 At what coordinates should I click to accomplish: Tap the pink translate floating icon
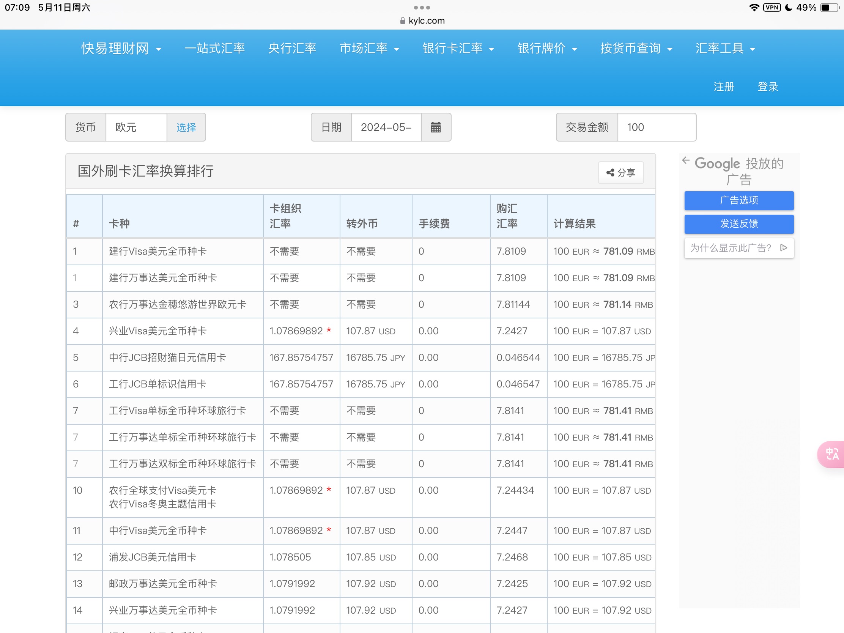point(831,454)
